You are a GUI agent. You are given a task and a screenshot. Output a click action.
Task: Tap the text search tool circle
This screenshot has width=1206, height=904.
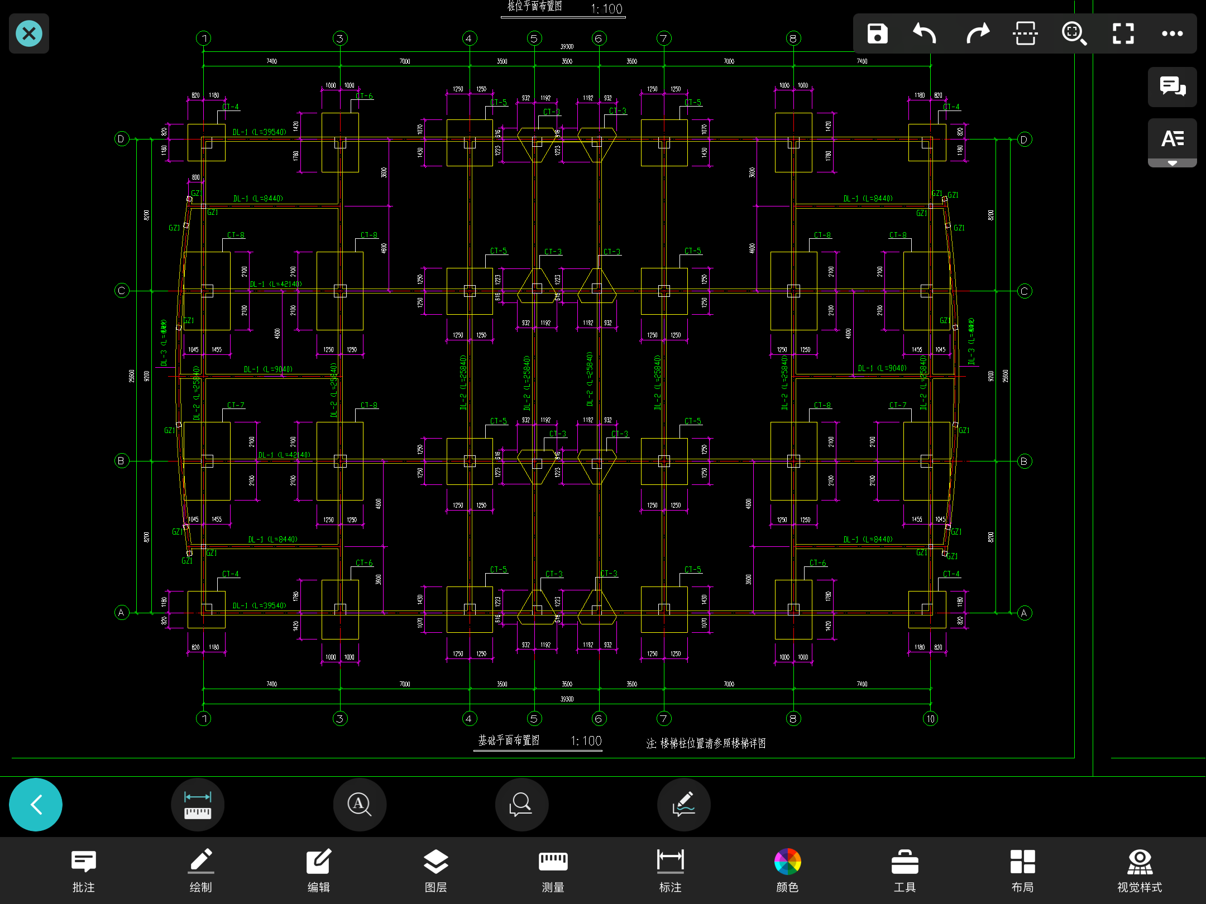coord(360,805)
